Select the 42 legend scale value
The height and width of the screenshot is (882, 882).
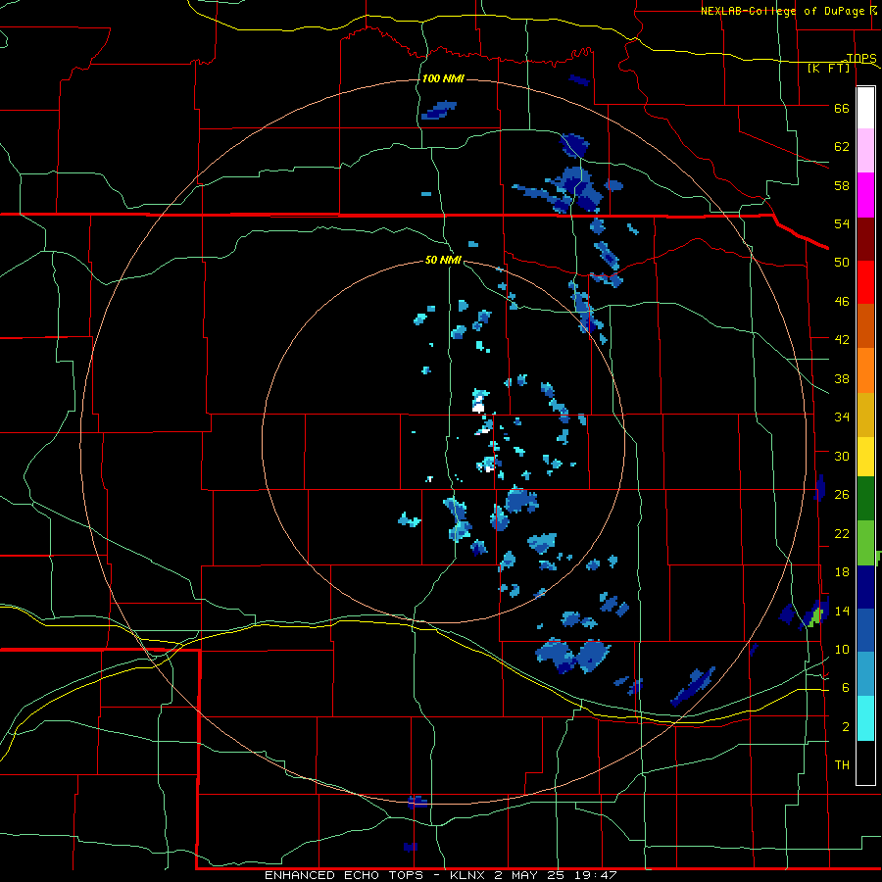click(x=842, y=340)
